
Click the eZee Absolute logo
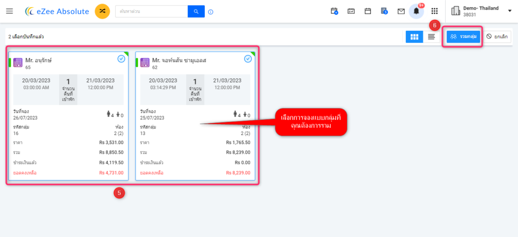(57, 12)
